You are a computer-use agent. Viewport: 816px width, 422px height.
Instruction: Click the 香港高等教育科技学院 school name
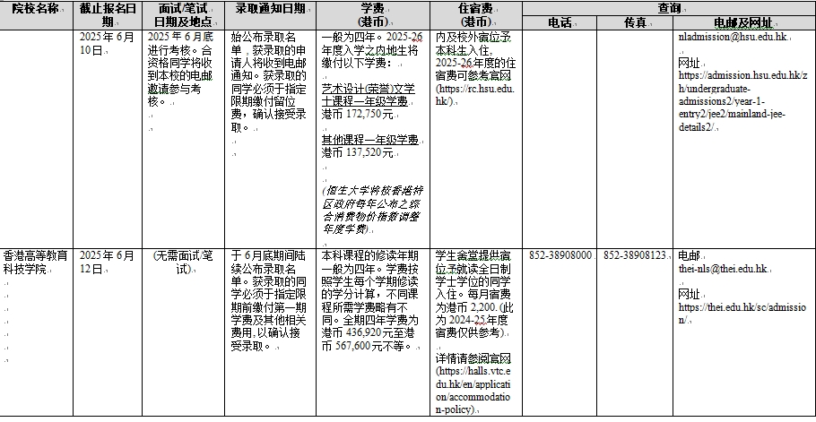(35, 262)
